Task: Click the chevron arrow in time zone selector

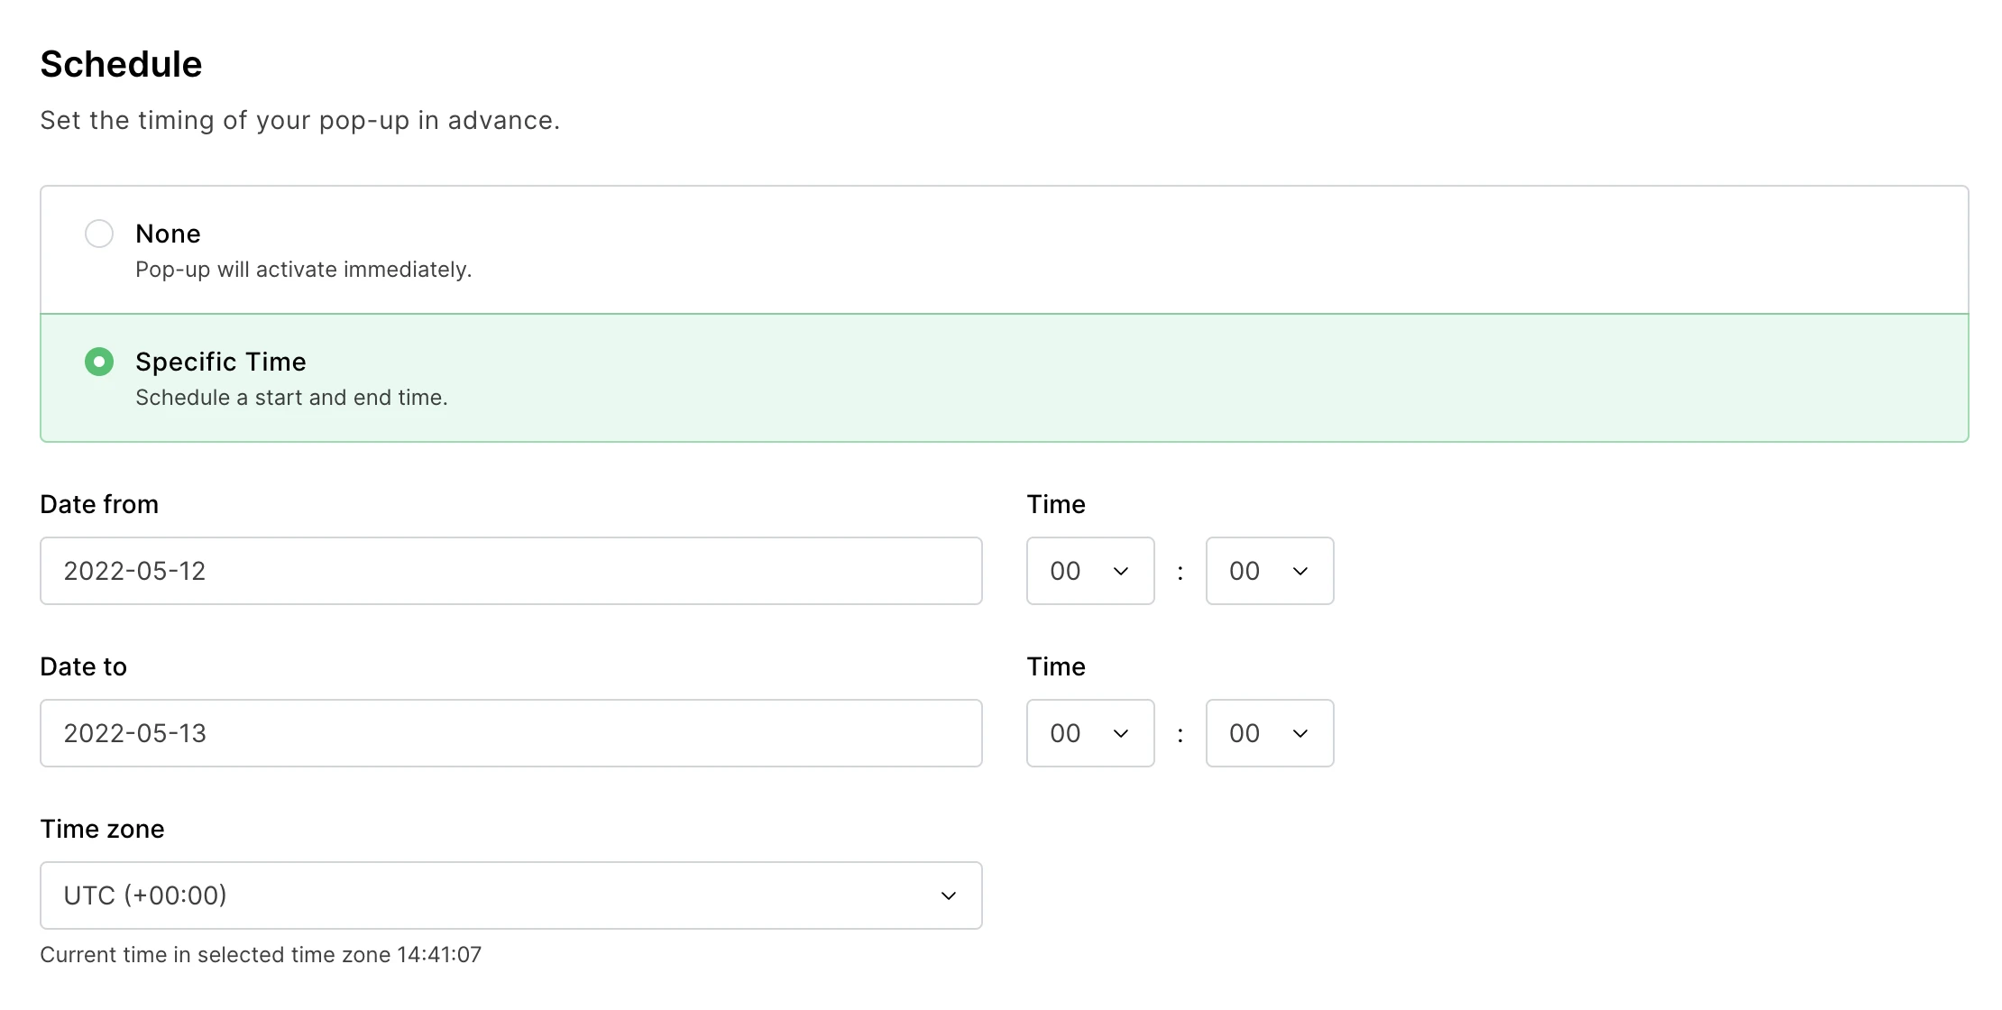Action: 949,895
